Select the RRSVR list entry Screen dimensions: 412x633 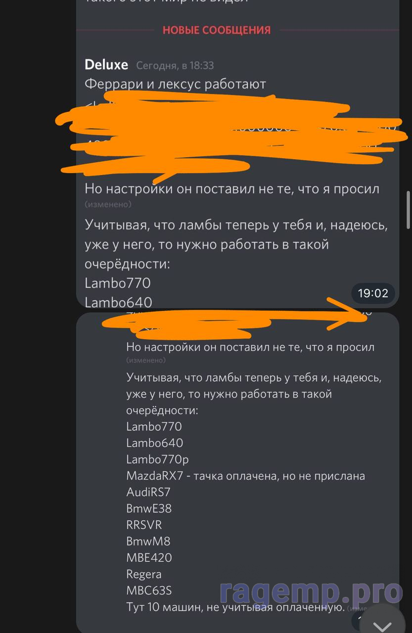[144, 525]
